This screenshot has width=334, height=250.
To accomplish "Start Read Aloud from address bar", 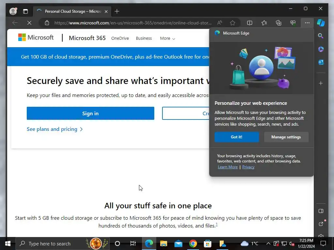I will point(220,23).
